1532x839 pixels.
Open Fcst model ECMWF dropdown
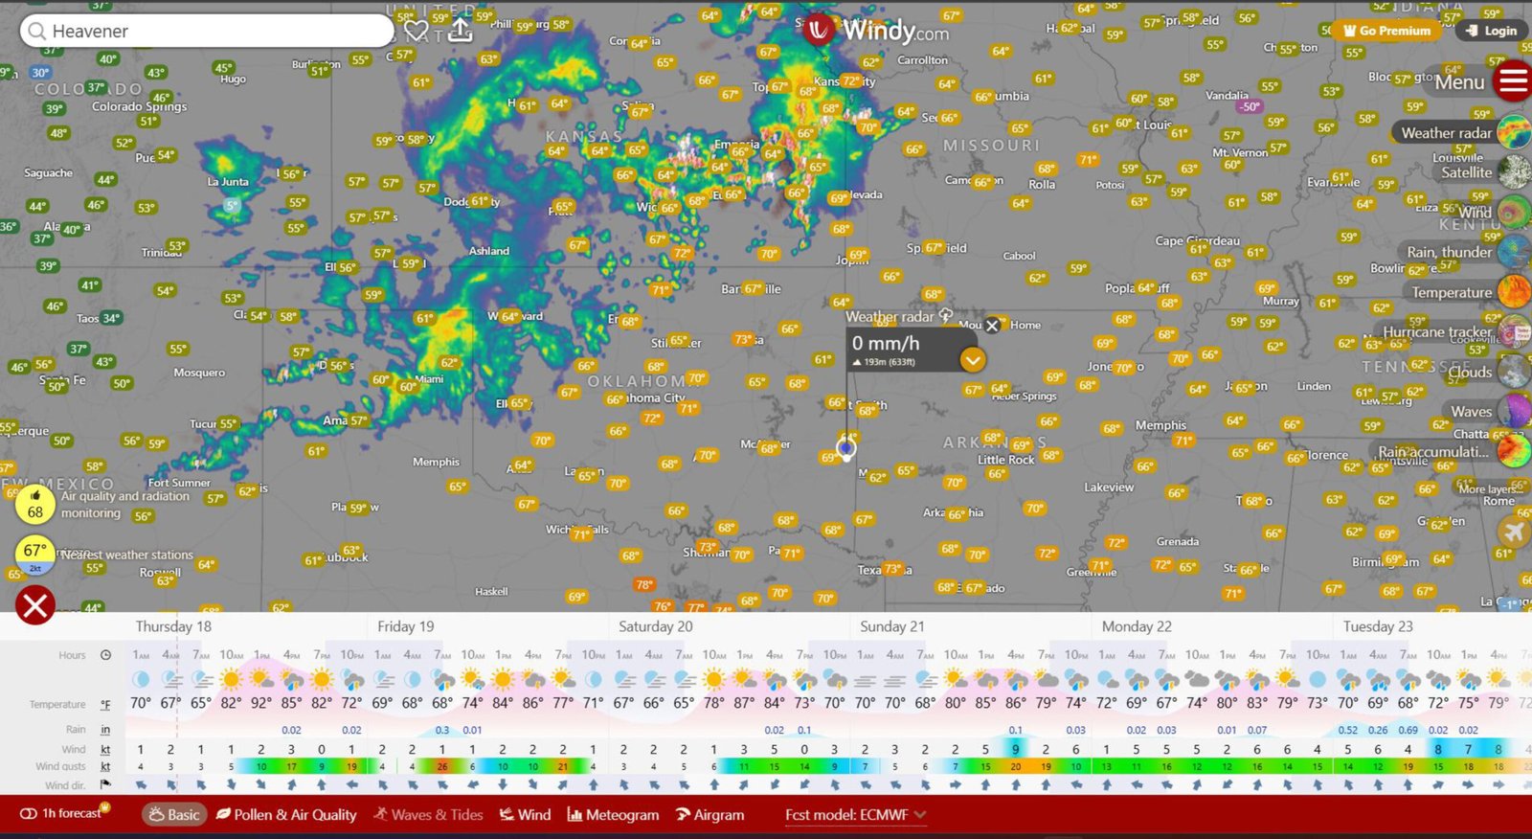[856, 814]
